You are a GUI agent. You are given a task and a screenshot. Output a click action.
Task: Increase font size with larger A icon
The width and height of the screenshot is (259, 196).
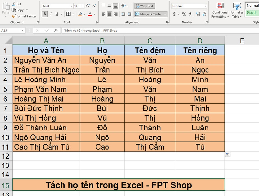pyautogui.click(x=88, y=6)
